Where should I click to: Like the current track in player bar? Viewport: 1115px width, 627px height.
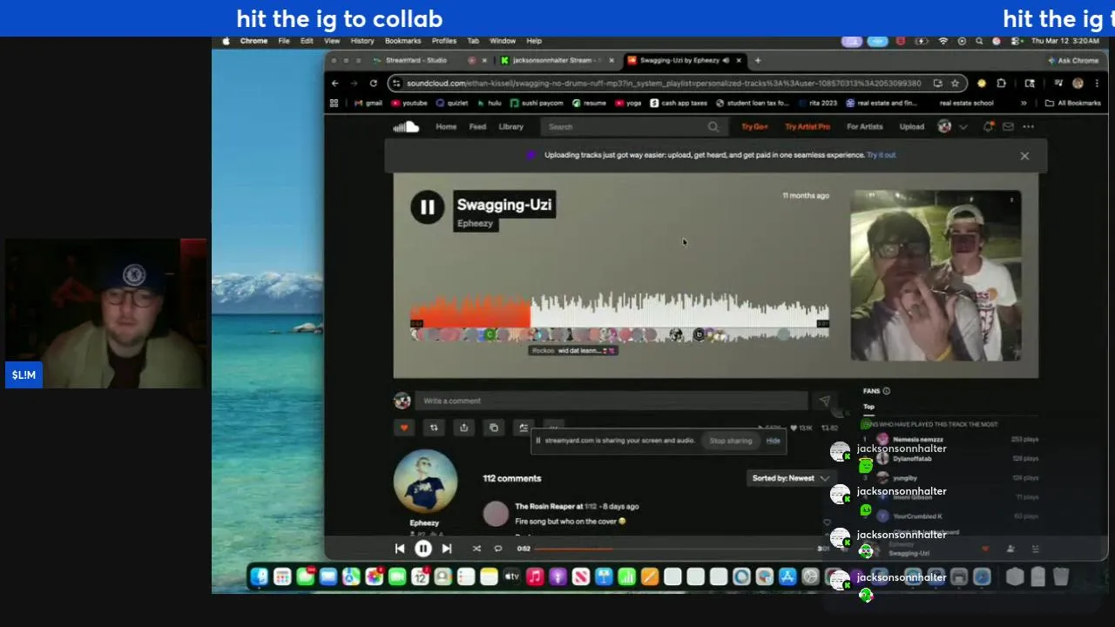pos(985,549)
